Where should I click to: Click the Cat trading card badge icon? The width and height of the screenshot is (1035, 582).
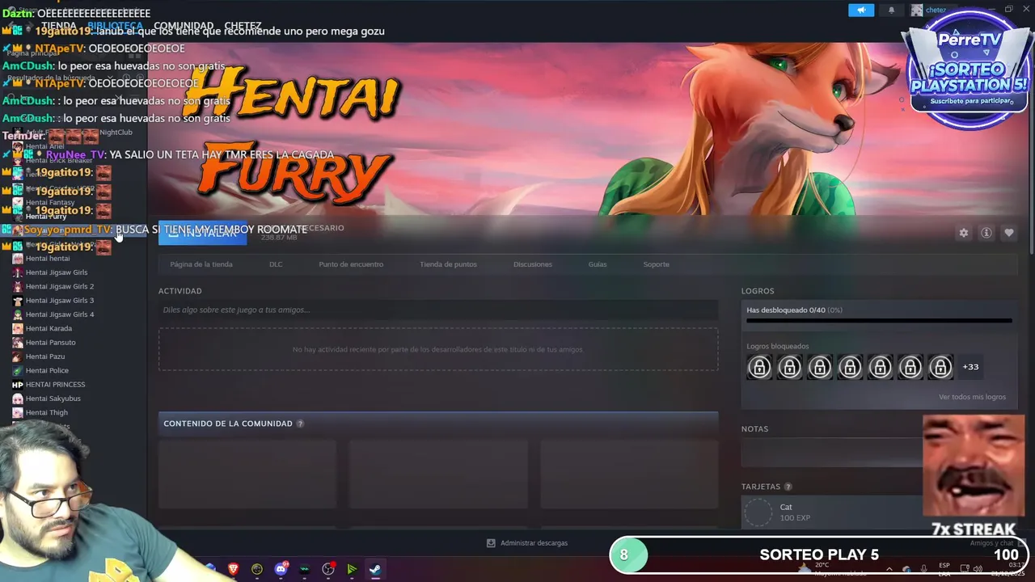click(x=758, y=512)
